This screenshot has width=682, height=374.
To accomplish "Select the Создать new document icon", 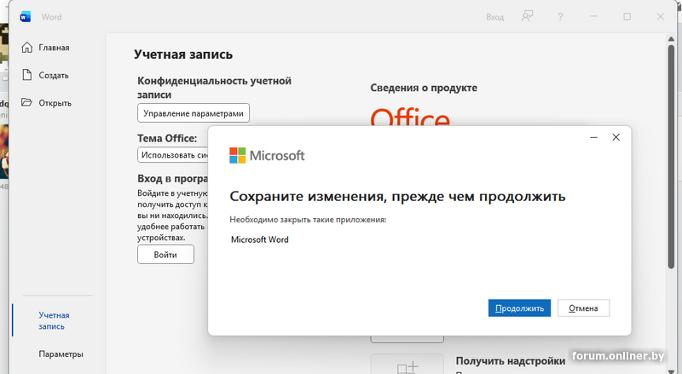I will (x=27, y=75).
